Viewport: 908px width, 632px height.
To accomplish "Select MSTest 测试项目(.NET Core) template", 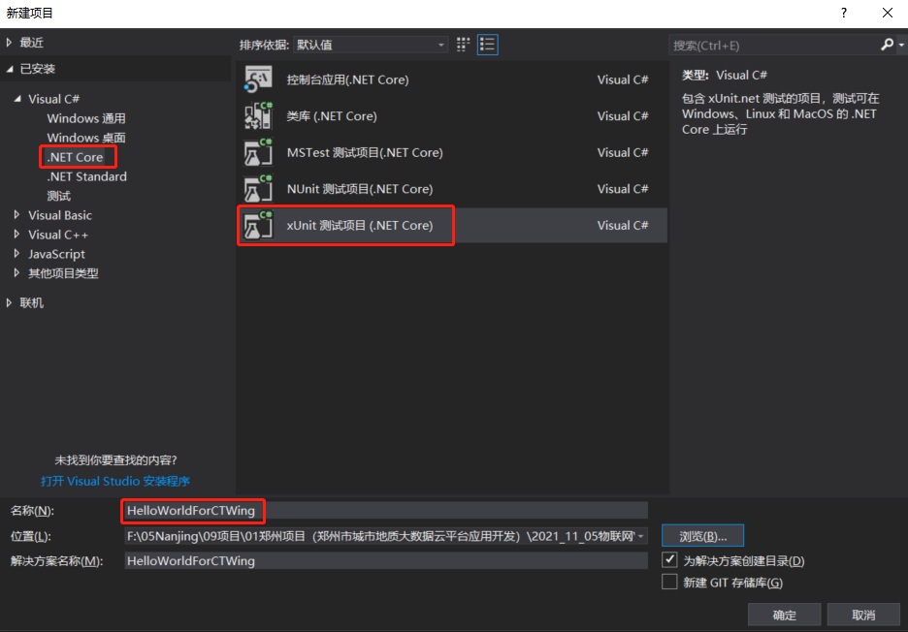I will coord(452,152).
